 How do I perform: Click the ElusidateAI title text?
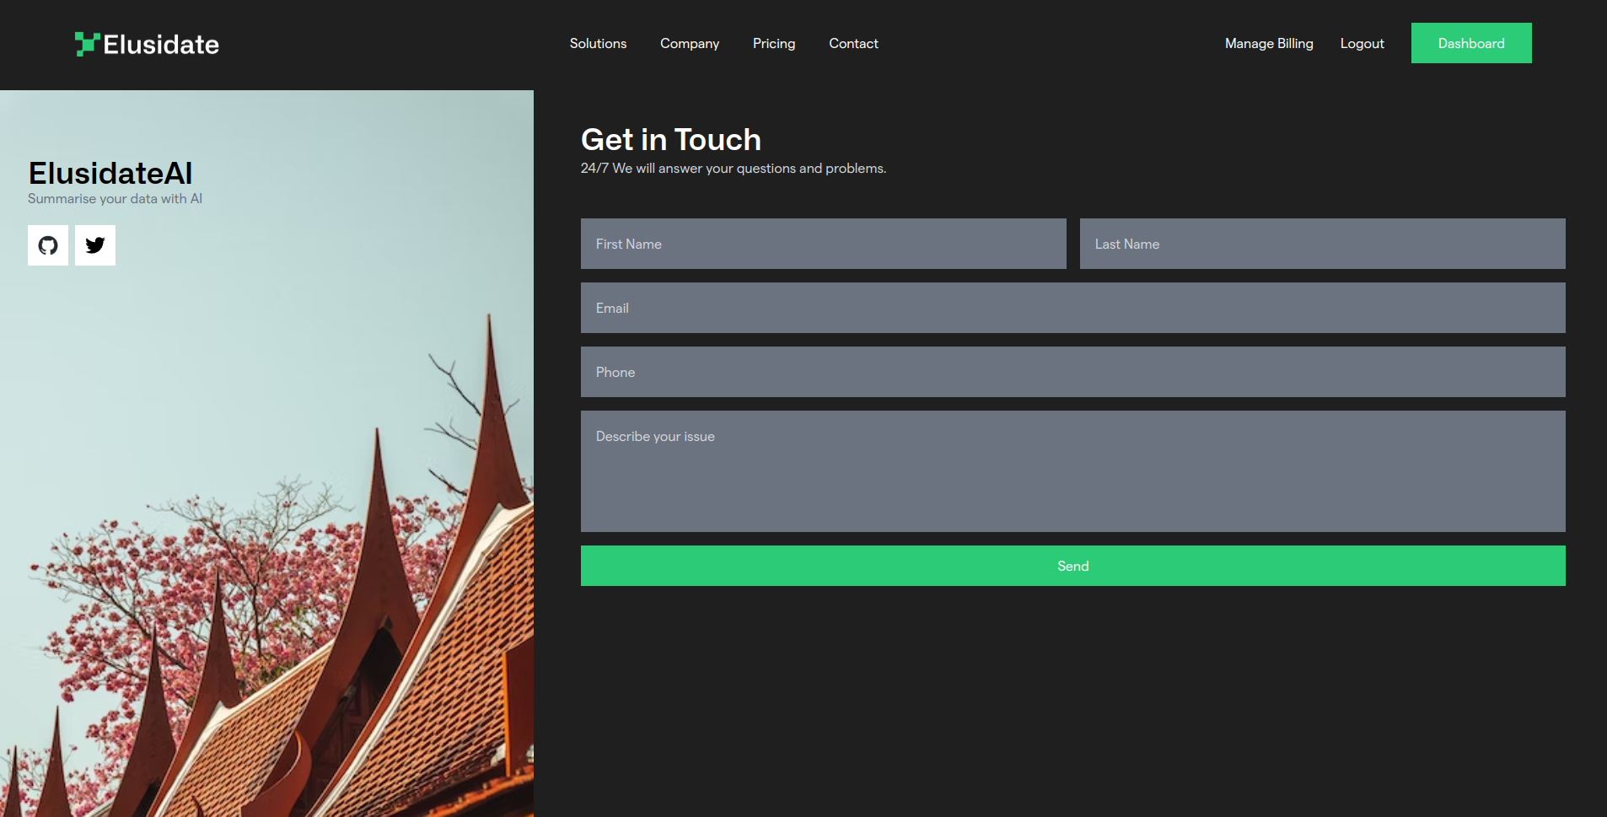[x=110, y=173]
